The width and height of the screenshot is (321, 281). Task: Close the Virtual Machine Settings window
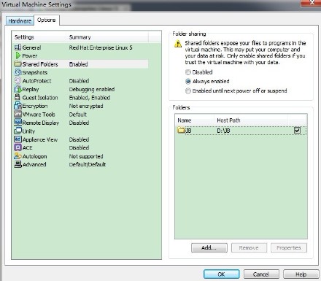pyautogui.click(x=311, y=2)
